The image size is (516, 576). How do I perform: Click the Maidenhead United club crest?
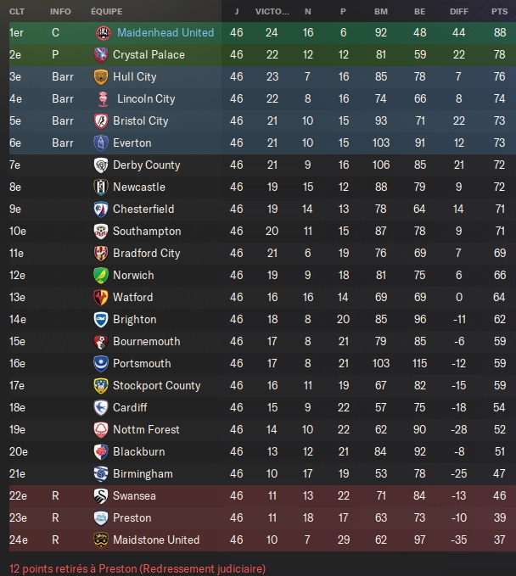(104, 33)
